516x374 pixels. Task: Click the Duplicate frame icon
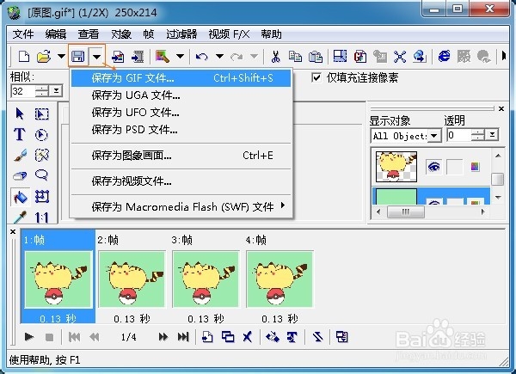228,337
